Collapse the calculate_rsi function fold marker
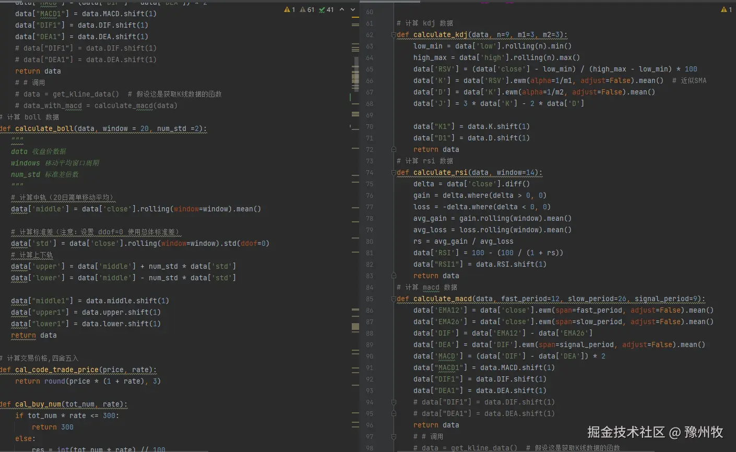The image size is (736, 452). pos(394,173)
